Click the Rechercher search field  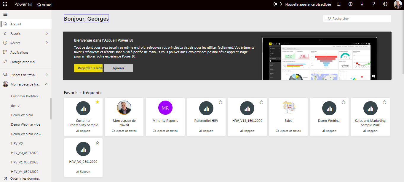pyautogui.click(x=357, y=18)
